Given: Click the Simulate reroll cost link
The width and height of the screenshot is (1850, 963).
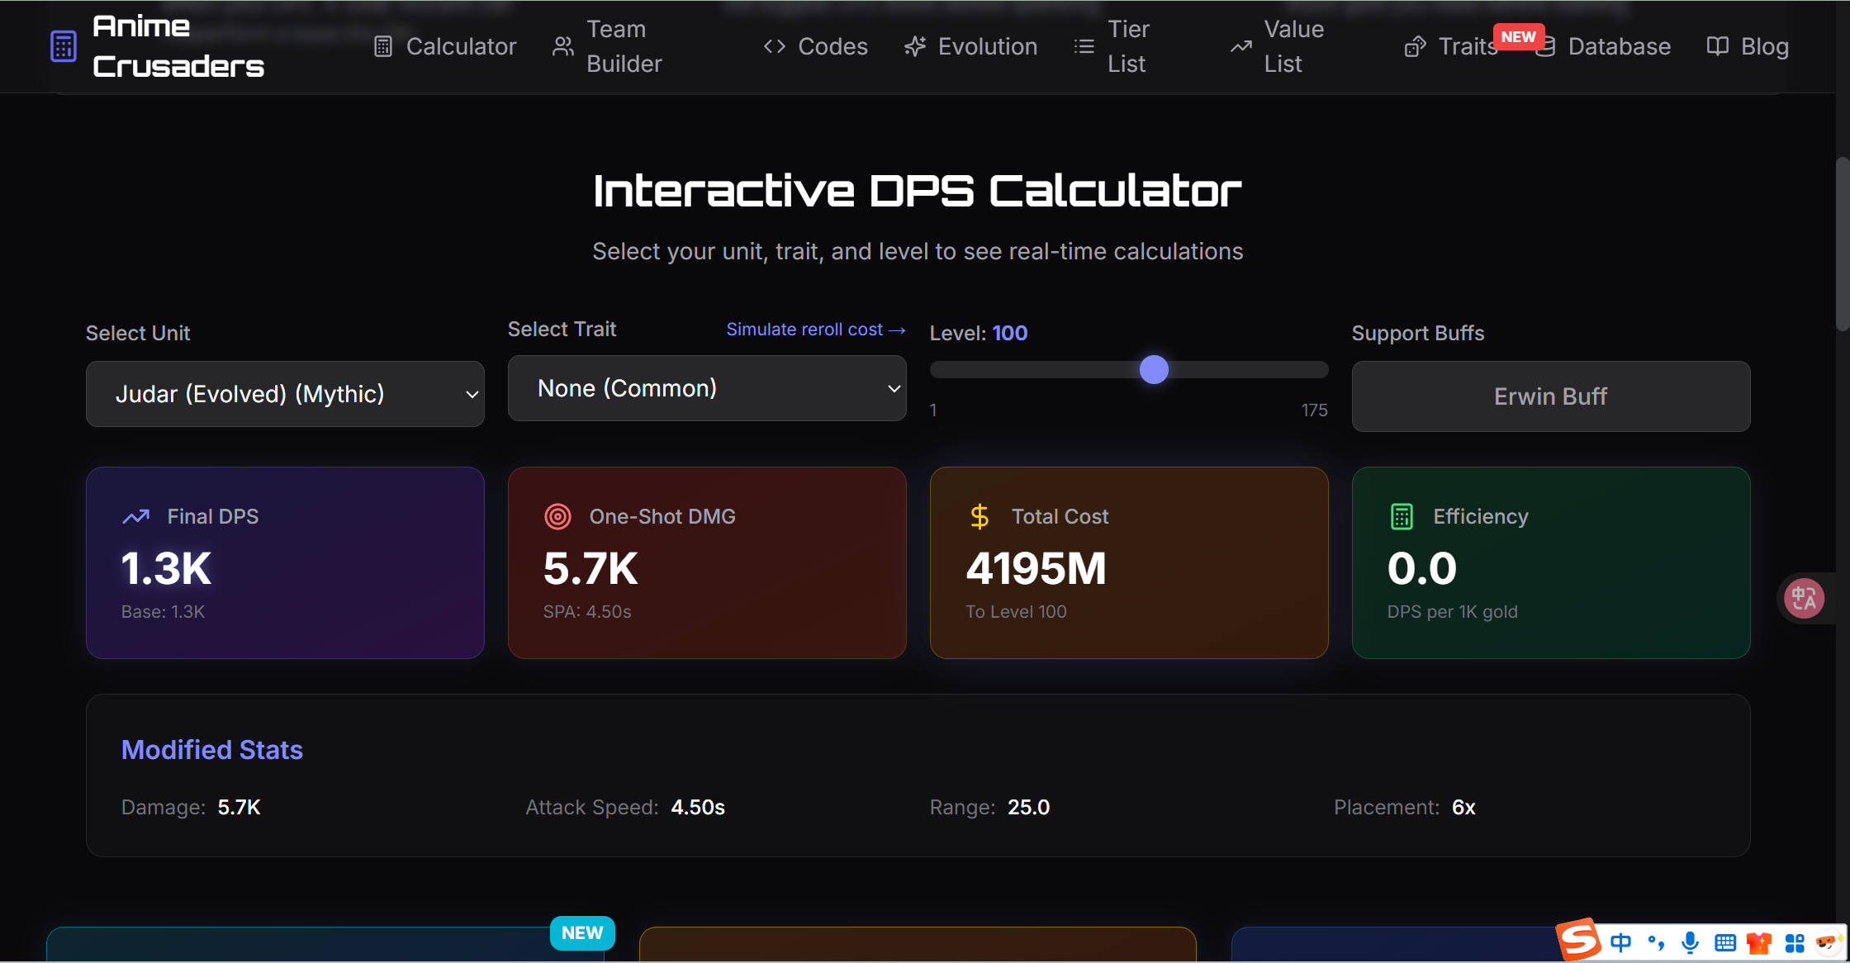Looking at the screenshot, I should (x=815, y=330).
